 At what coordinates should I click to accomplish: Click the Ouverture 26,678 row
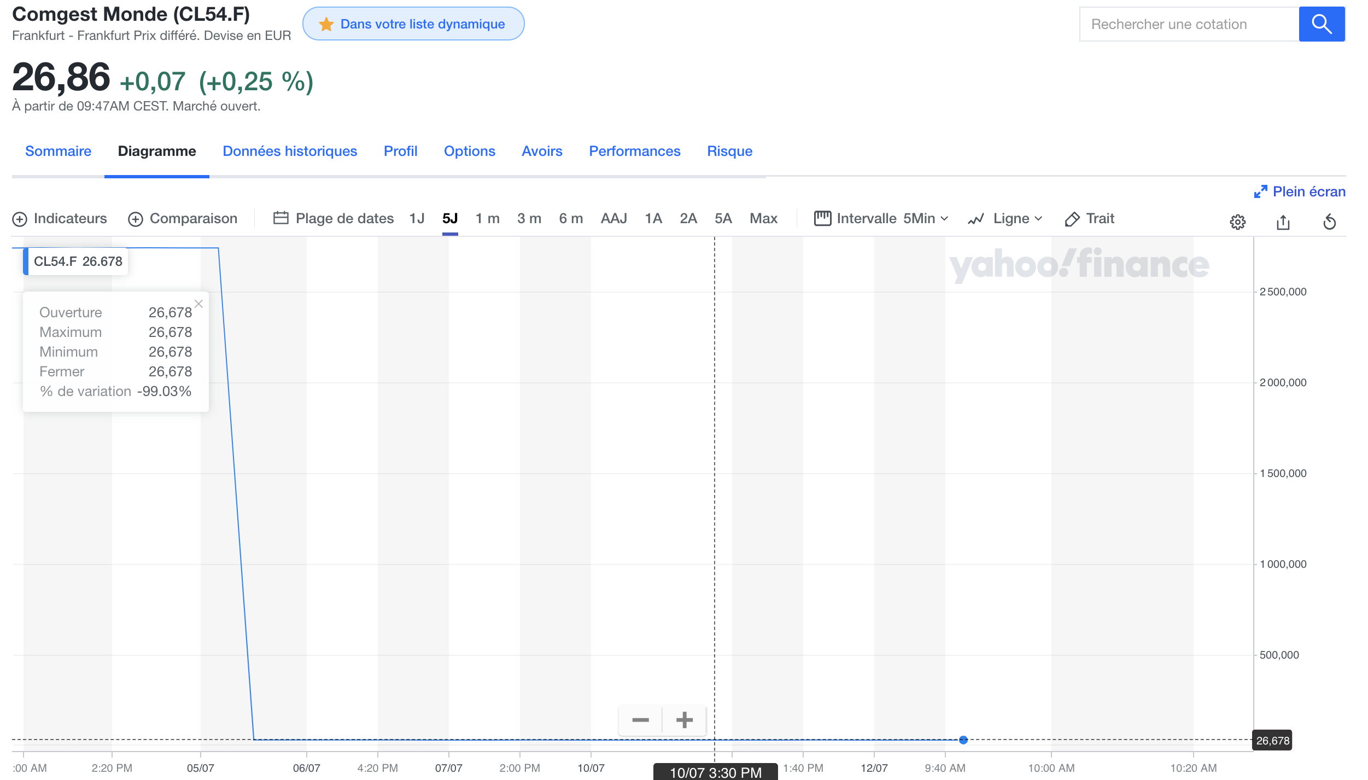115,312
